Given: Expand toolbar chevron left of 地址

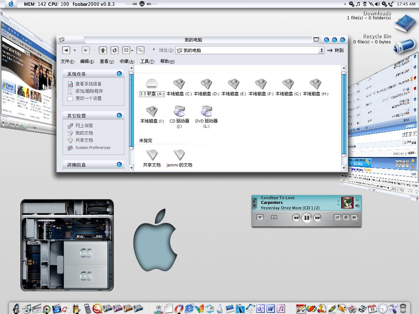Looking at the screenshot, I should pyautogui.click(x=154, y=49).
